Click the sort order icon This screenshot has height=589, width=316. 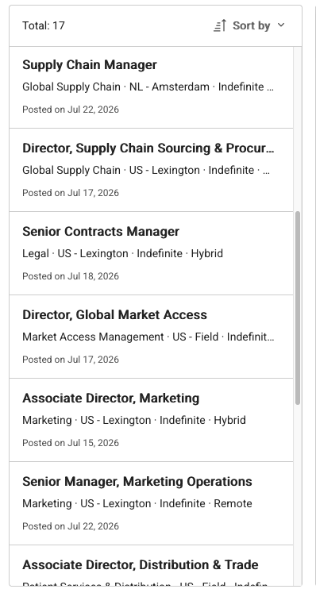point(220,25)
